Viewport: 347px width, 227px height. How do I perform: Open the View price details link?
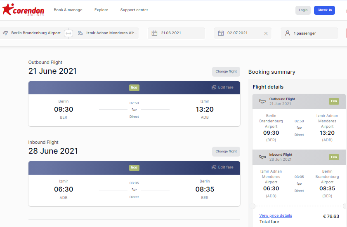(x=276, y=215)
